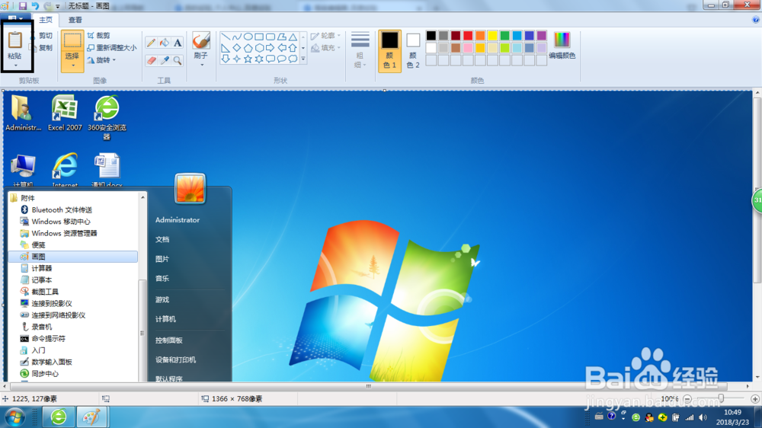Open the Fill (填充) dropdown

[325, 48]
